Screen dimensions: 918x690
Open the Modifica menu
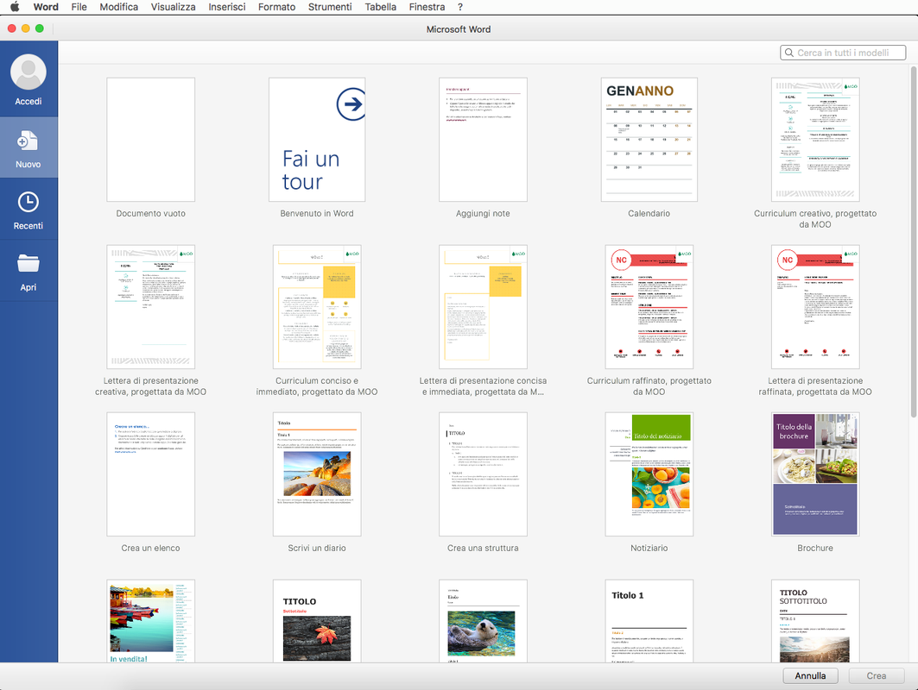pos(119,7)
